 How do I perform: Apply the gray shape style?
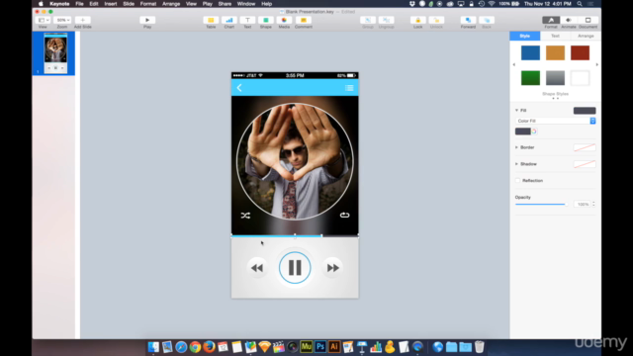[556, 78]
